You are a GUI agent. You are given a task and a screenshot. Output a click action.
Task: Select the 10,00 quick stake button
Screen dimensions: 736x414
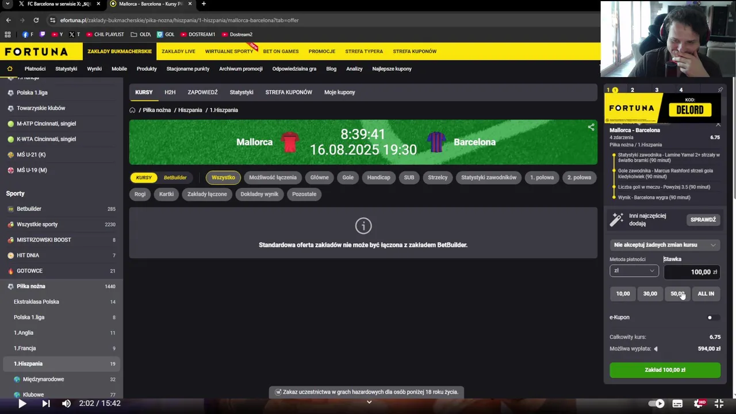623,294
